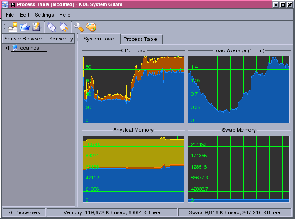Open the Edit menu
The height and width of the screenshot is (219, 295).
tap(24, 15)
